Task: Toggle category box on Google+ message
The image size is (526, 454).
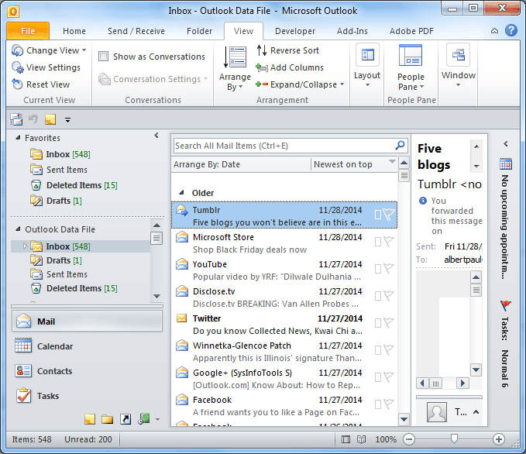Action: [x=378, y=377]
